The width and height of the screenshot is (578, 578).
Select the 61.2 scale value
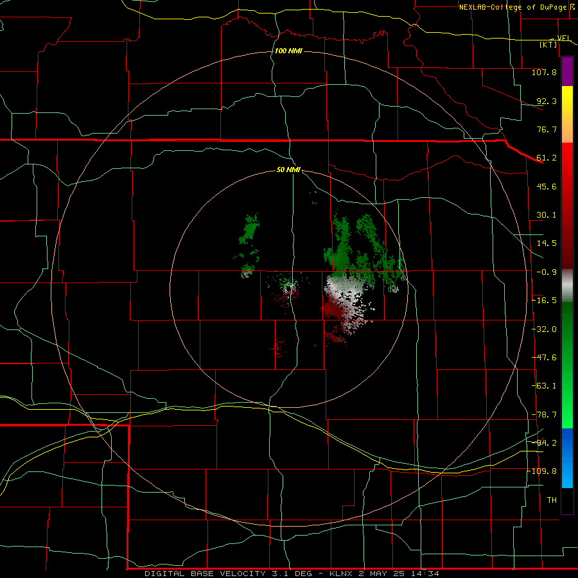[547, 158]
